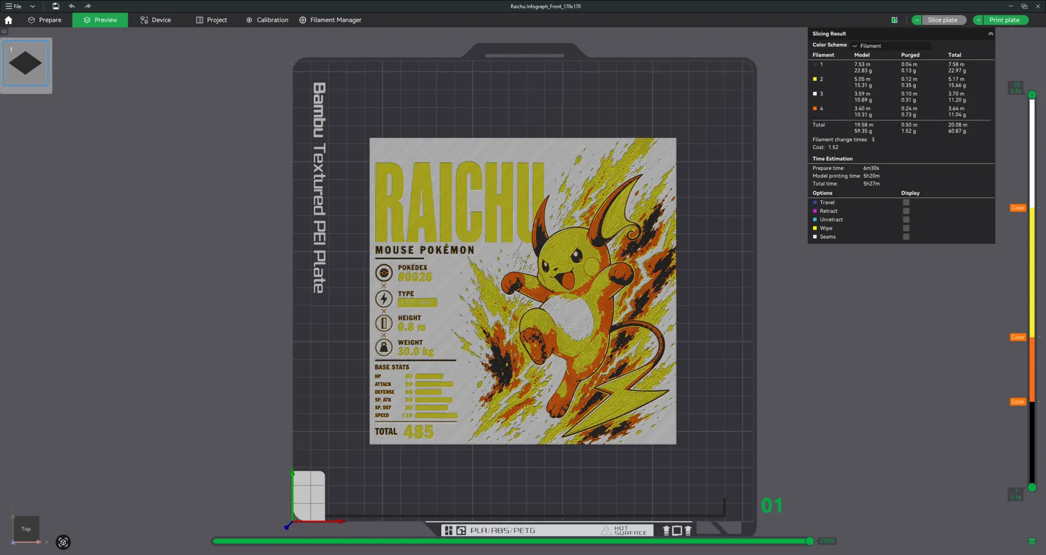Click the Save project icon

pyautogui.click(x=56, y=6)
